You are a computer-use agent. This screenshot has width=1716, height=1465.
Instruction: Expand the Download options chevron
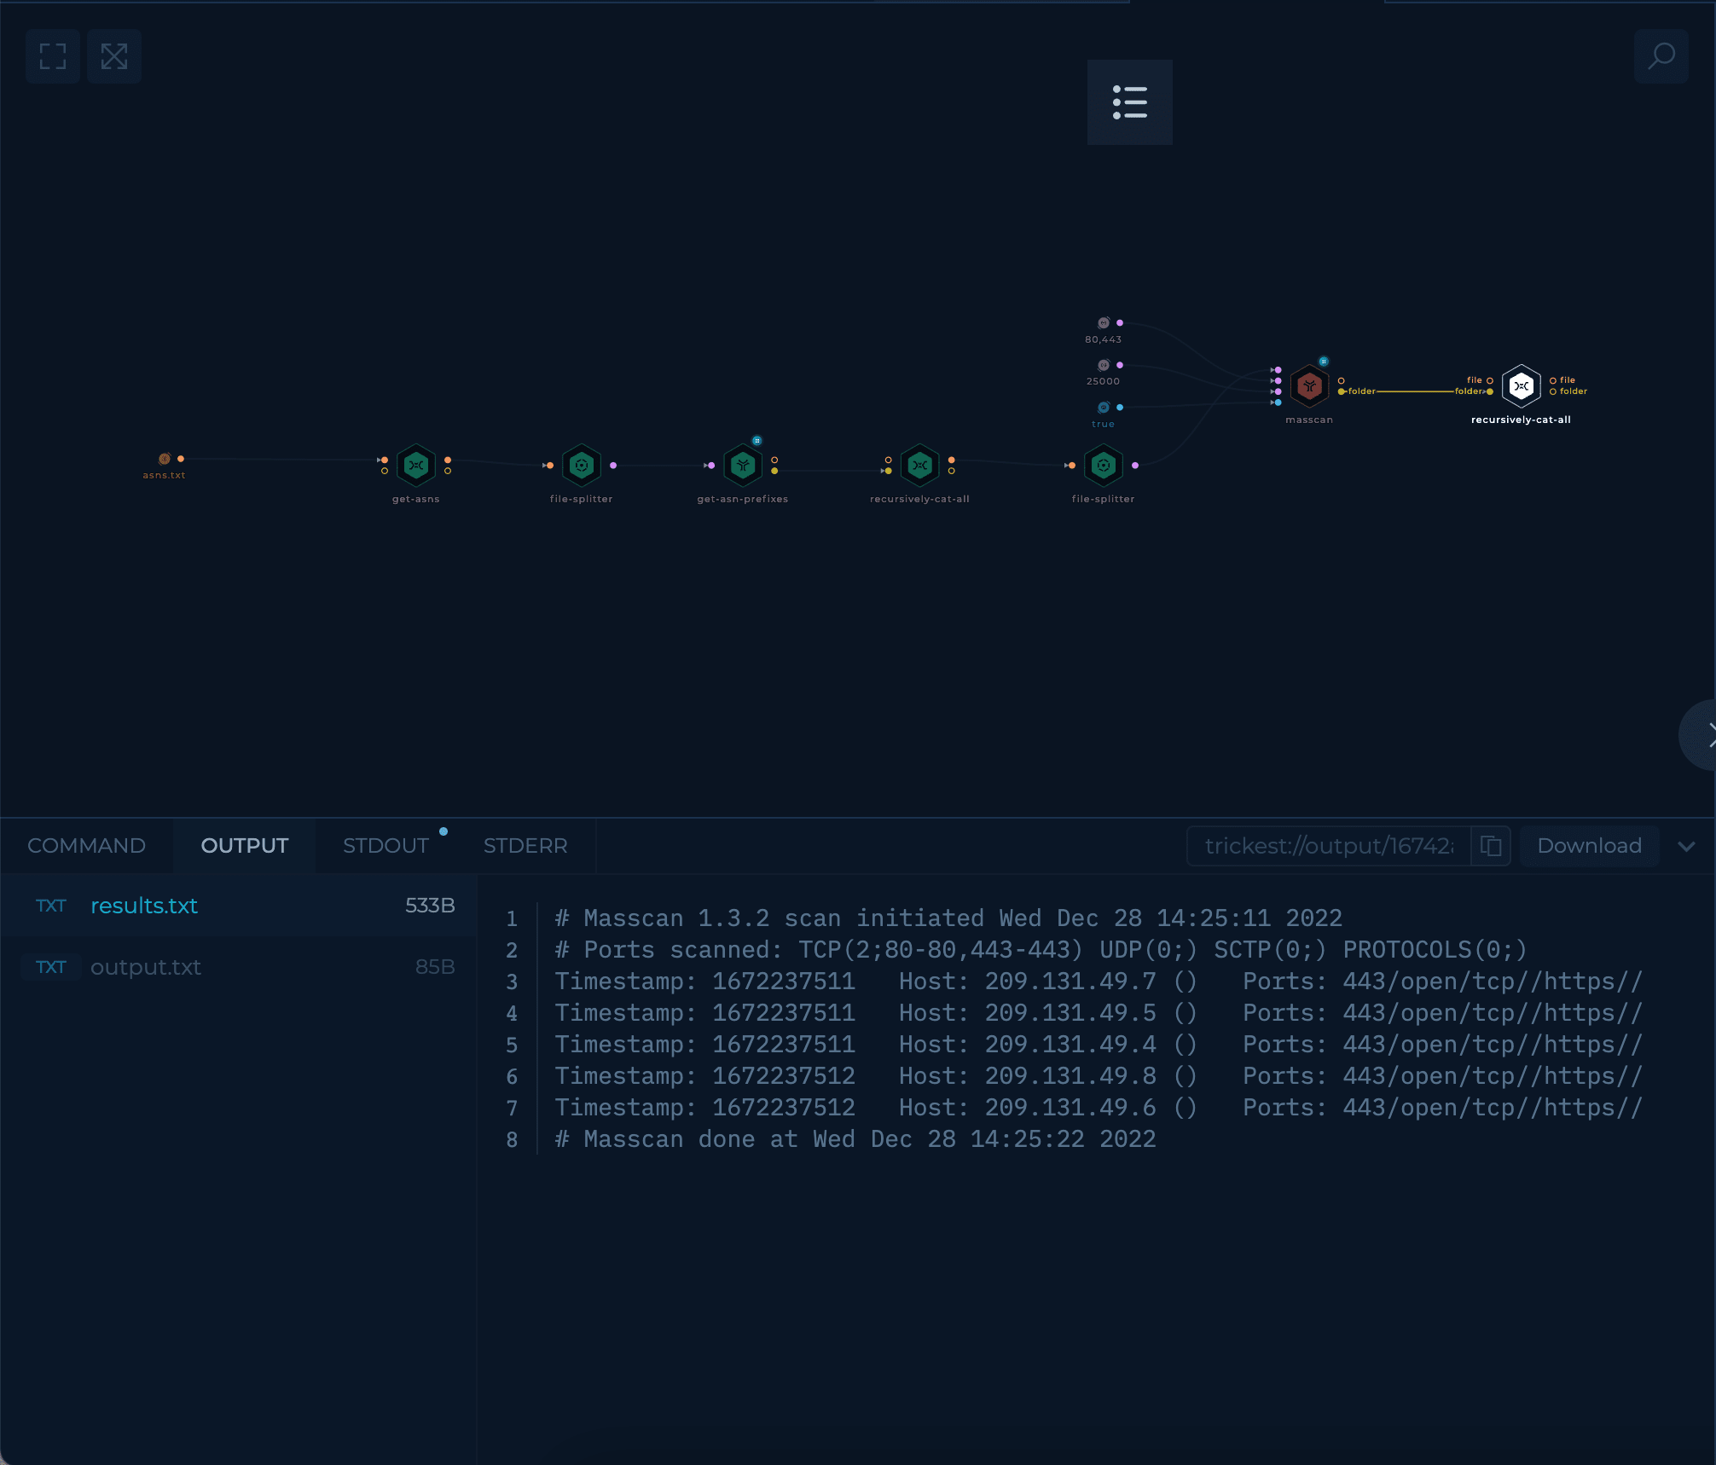click(1686, 847)
